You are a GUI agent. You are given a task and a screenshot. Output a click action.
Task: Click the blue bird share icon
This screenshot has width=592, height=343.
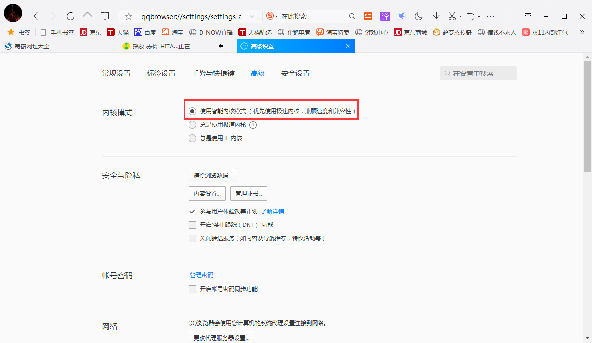click(x=402, y=16)
